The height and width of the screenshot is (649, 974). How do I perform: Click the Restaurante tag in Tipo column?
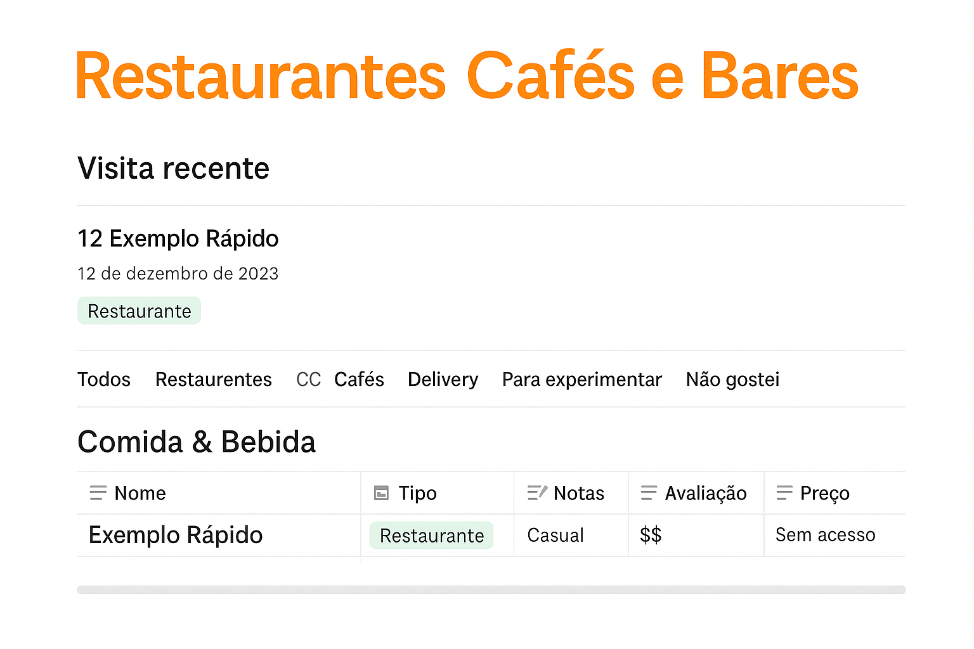coord(432,536)
